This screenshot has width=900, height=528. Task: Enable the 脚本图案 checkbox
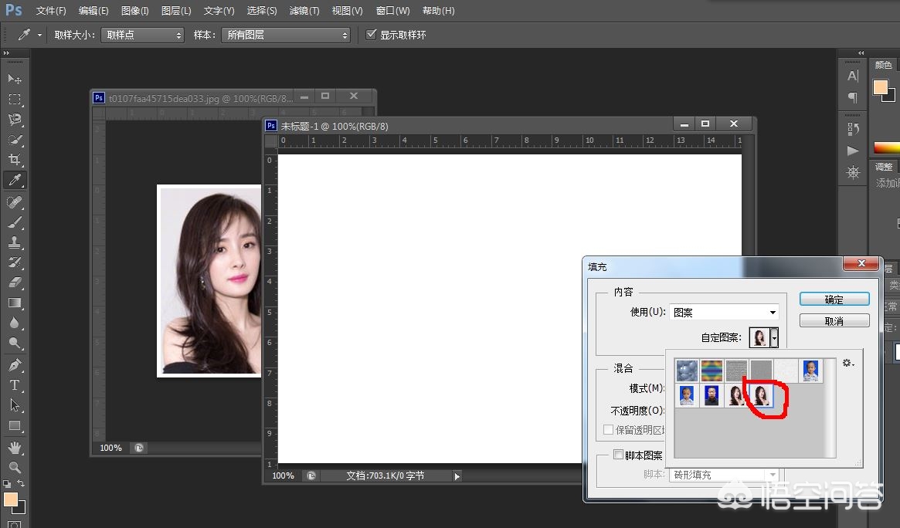(x=618, y=455)
